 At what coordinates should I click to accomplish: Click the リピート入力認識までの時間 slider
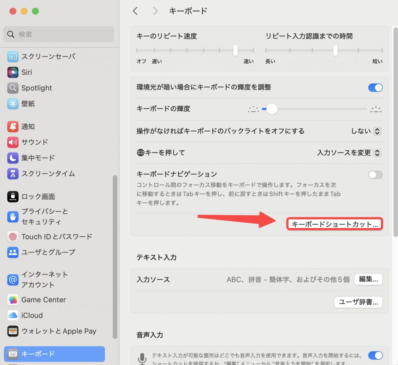pyautogui.click(x=324, y=50)
